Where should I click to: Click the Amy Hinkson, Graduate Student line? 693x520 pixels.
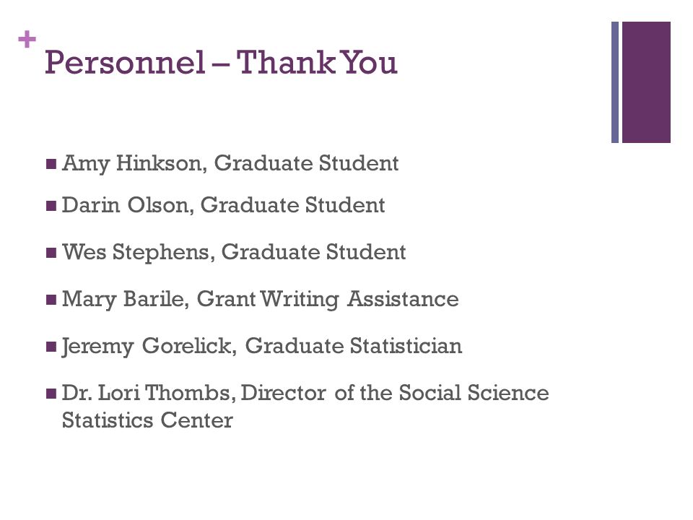click(230, 164)
